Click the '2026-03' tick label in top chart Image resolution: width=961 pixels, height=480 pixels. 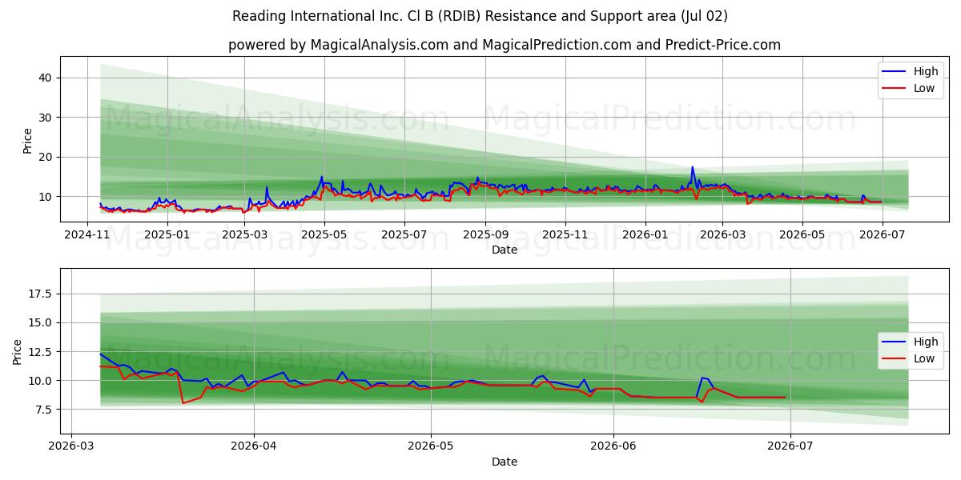point(722,234)
